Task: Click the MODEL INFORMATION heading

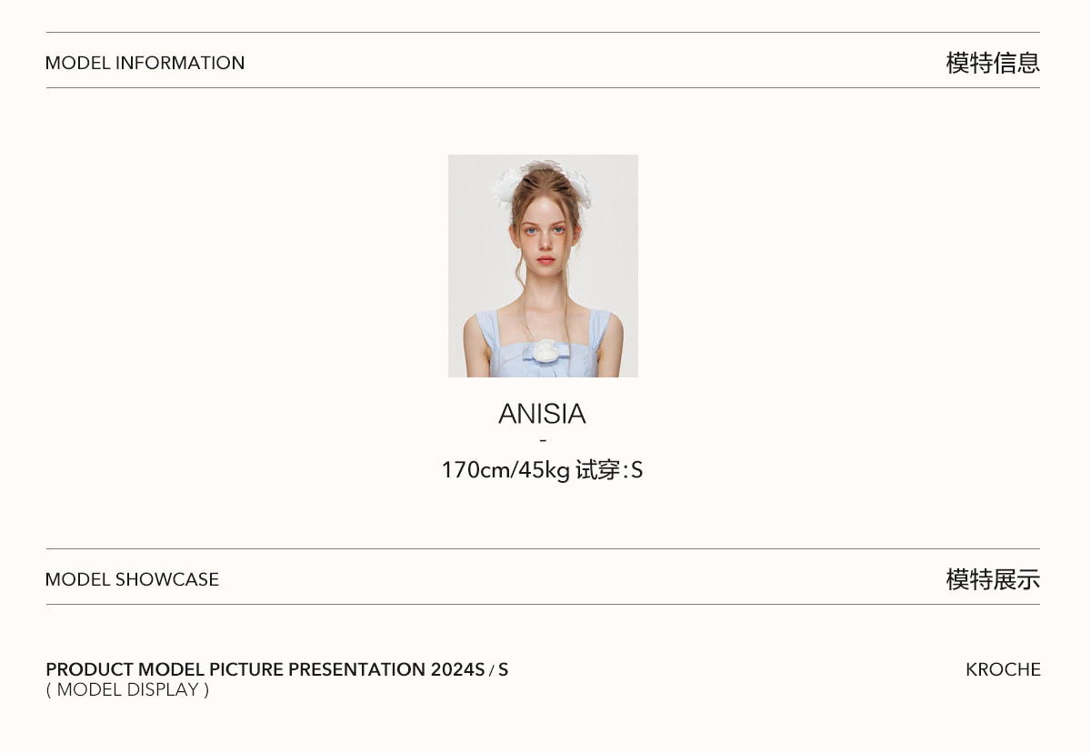Action: (x=145, y=63)
